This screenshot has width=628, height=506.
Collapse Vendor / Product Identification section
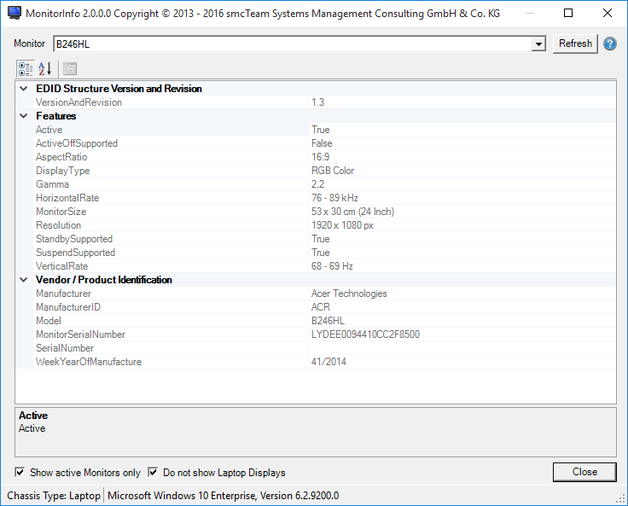coord(24,280)
